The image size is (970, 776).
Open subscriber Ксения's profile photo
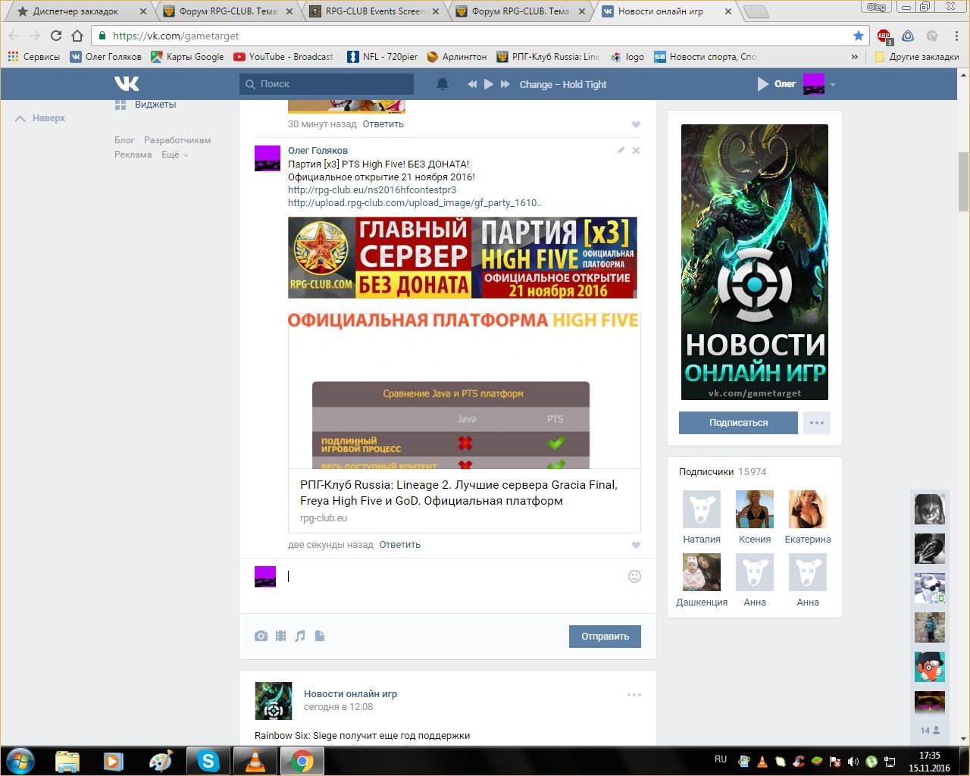[755, 508]
